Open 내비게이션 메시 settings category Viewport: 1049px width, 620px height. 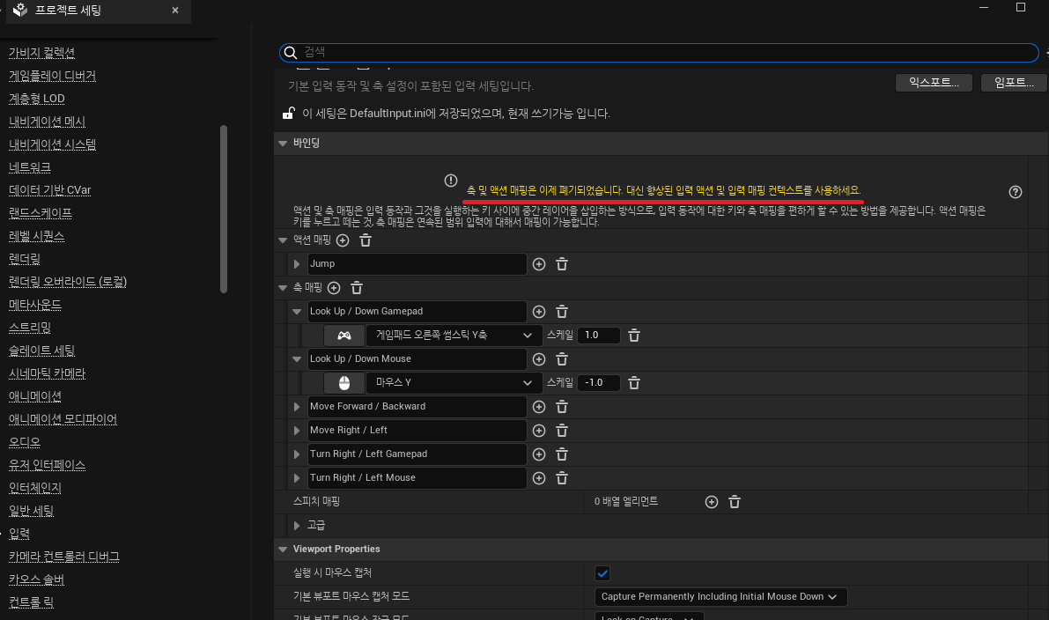click(x=47, y=122)
